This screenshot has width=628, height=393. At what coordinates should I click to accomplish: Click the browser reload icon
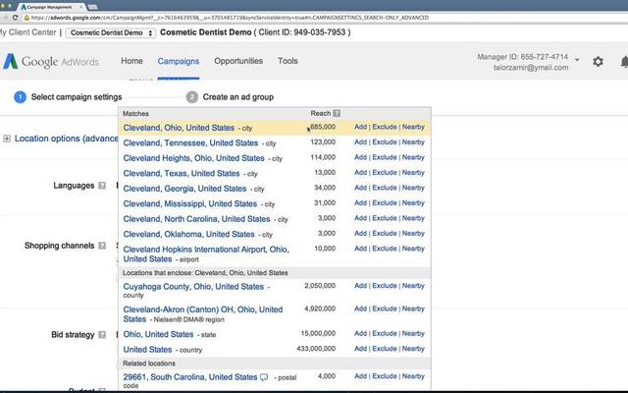pyautogui.click(x=16, y=18)
